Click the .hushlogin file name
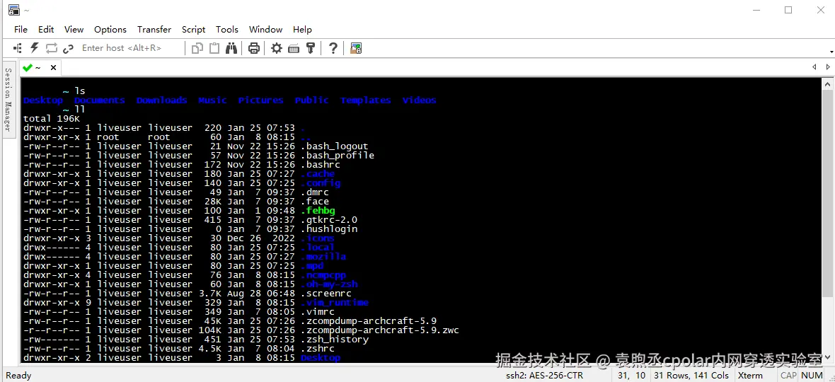 click(x=329, y=228)
